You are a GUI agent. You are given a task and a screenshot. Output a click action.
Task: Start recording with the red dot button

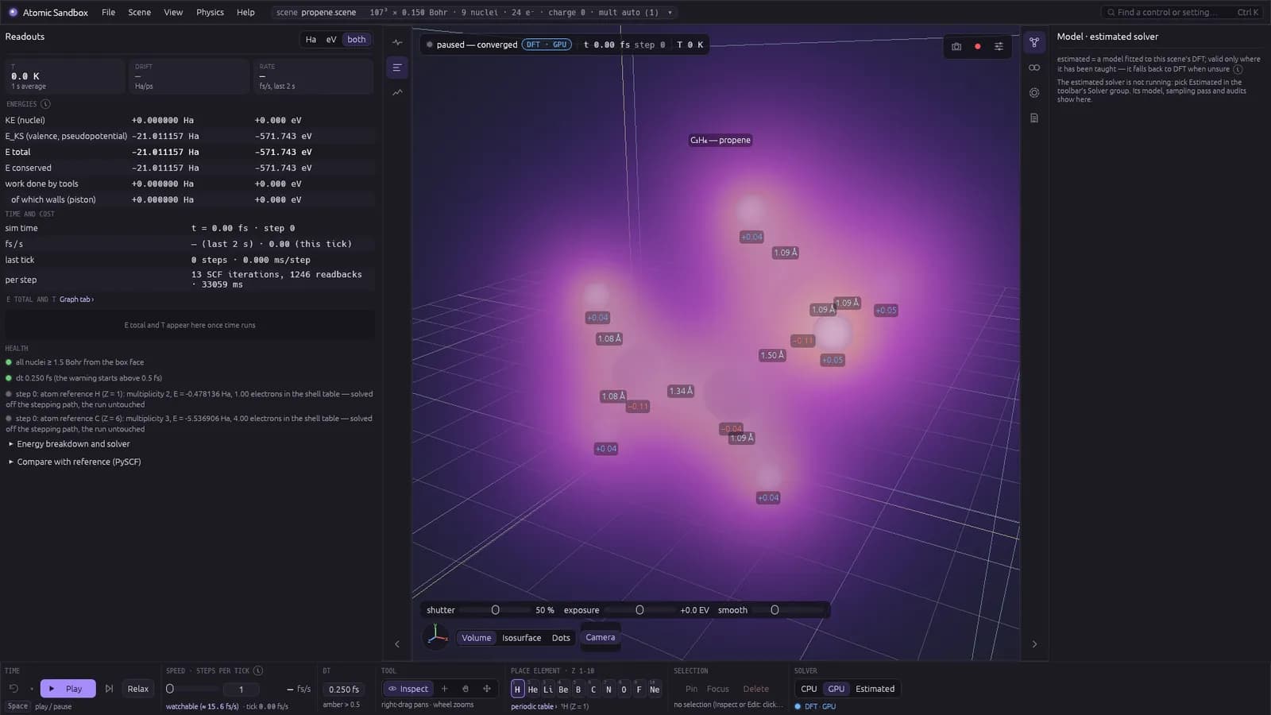pyautogui.click(x=978, y=46)
